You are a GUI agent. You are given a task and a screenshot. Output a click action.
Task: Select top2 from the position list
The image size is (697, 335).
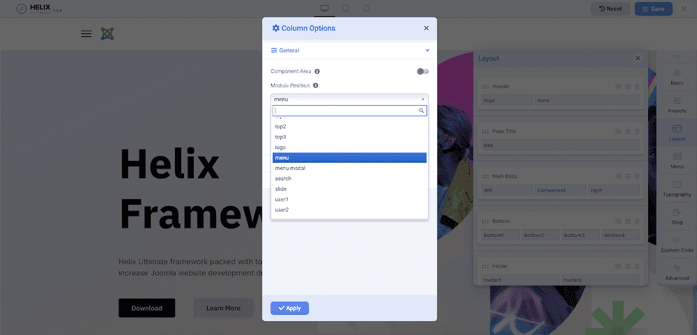(349, 127)
